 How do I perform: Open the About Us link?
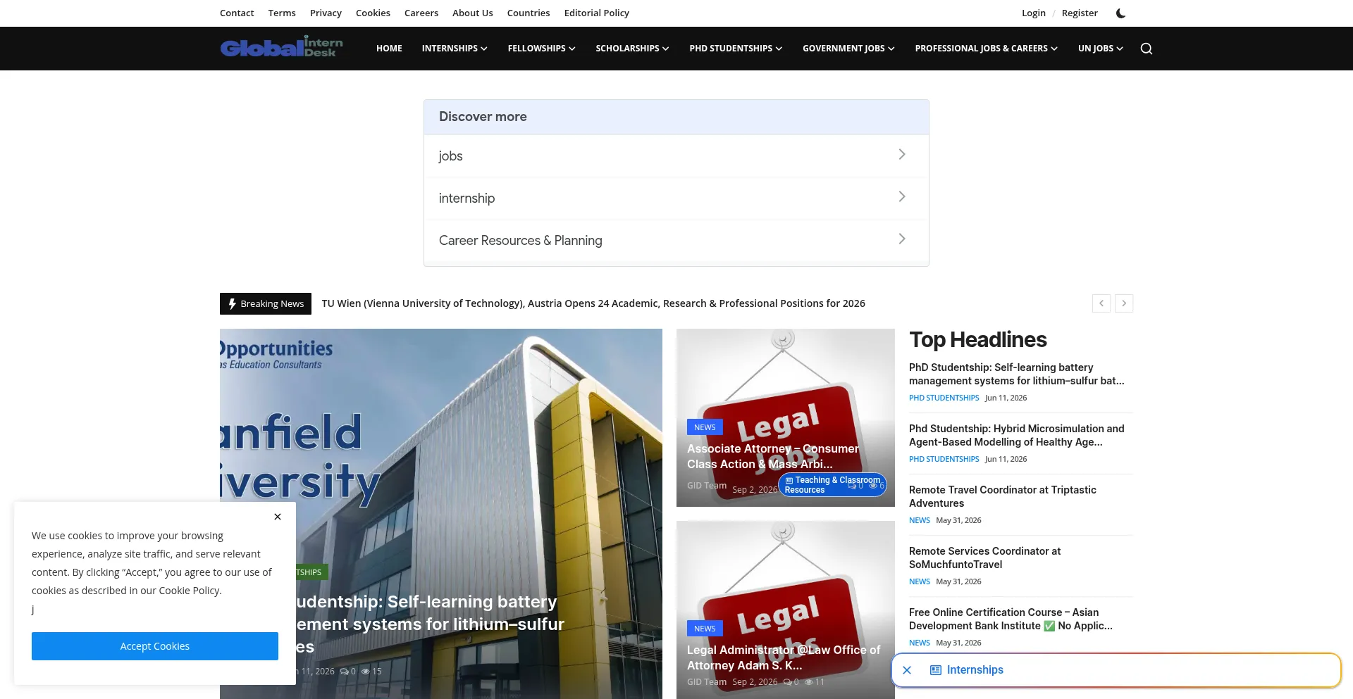point(472,13)
